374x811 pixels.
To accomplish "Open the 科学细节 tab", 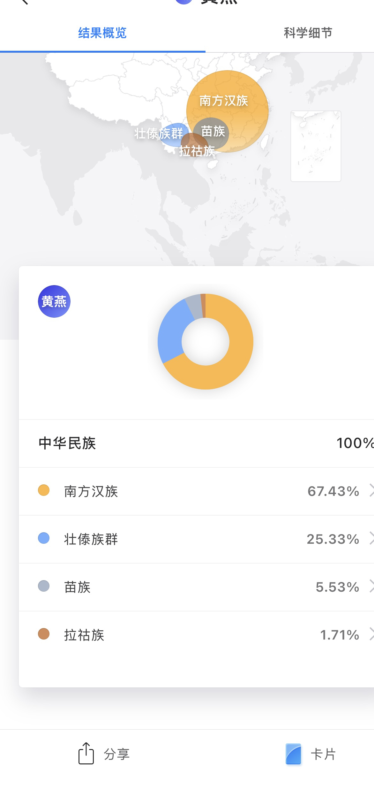I will pyautogui.click(x=308, y=33).
